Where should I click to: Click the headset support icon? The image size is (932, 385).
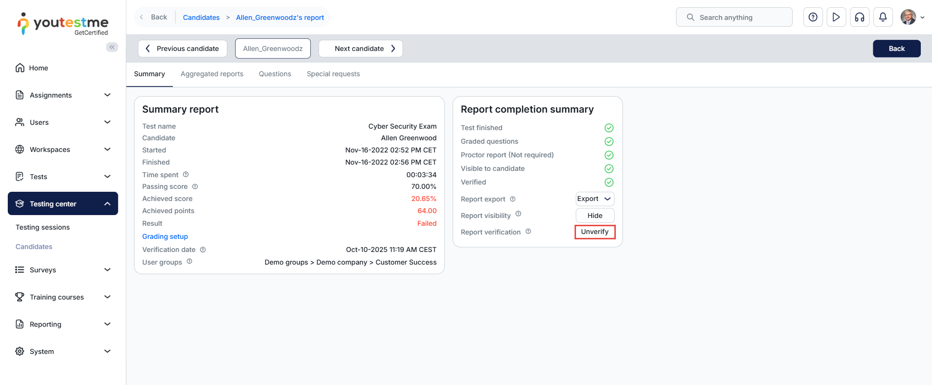tap(859, 17)
